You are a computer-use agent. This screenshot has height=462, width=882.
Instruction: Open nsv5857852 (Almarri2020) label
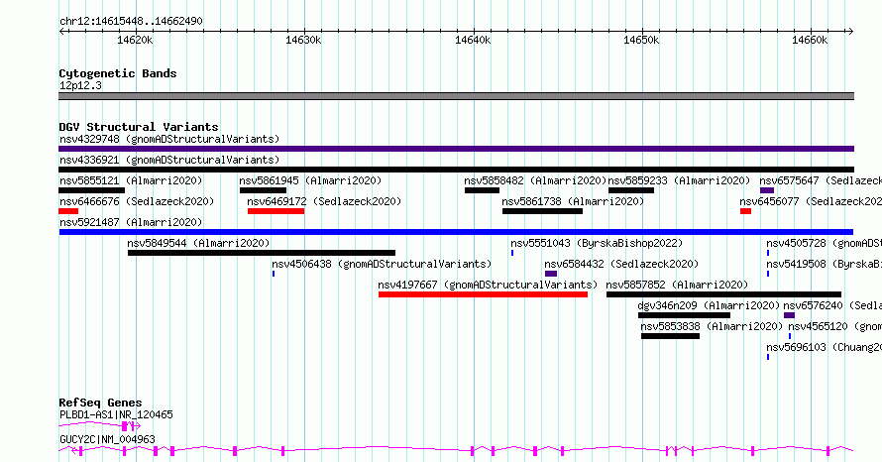tap(677, 285)
